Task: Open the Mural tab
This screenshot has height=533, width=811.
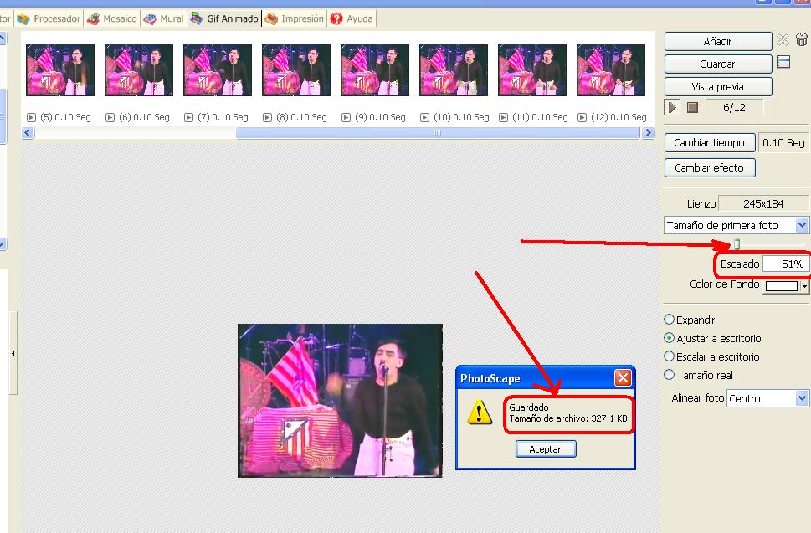Action: (163, 19)
